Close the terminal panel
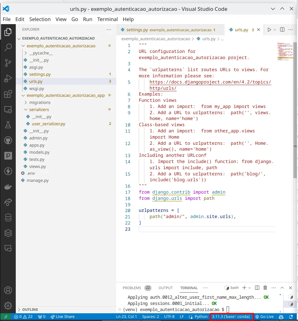298x321 pixels. (291, 288)
